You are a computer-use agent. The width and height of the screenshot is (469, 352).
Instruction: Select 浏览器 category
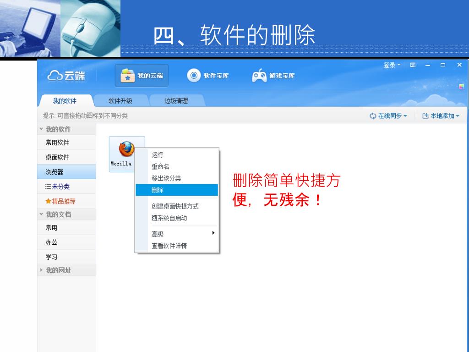(66, 172)
